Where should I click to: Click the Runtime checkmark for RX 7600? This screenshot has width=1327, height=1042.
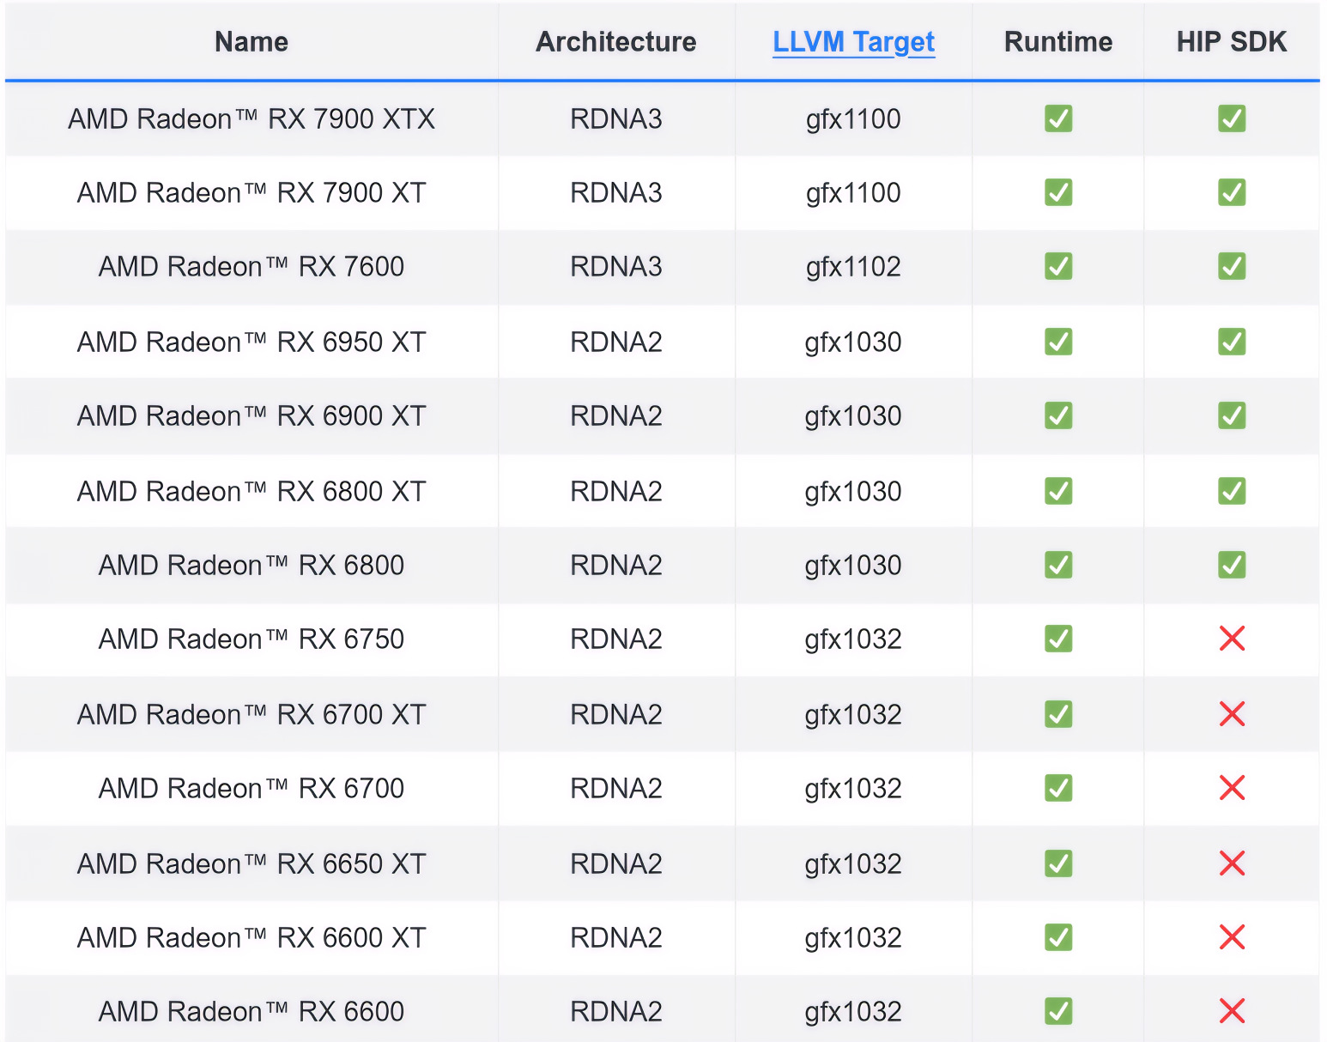(x=1058, y=266)
